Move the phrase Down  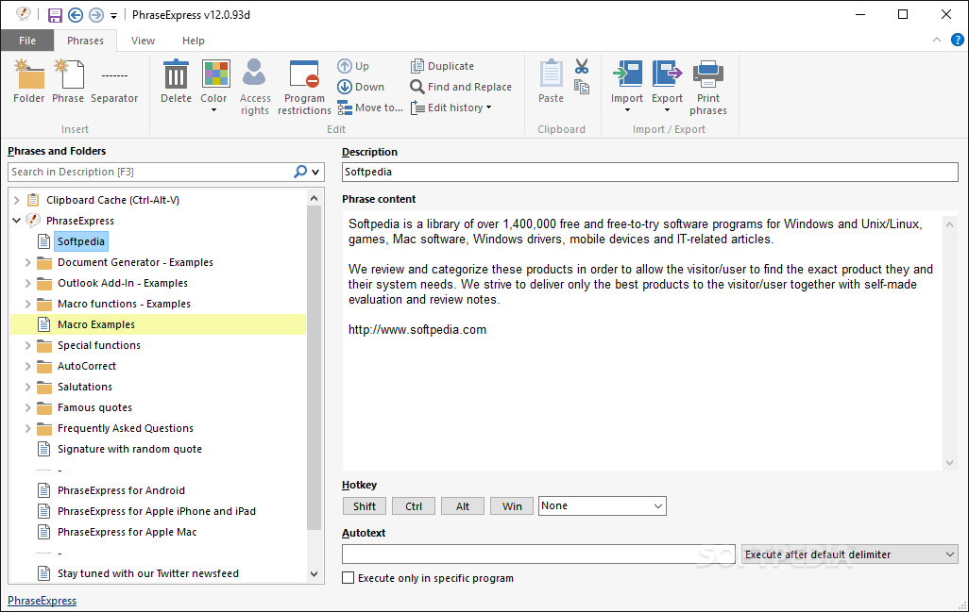361,87
